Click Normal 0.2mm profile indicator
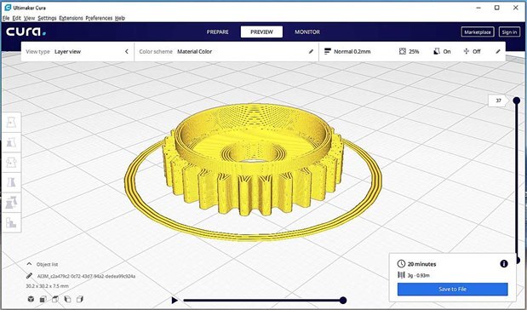Screen dimensions: 527x310 [x=347, y=51]
